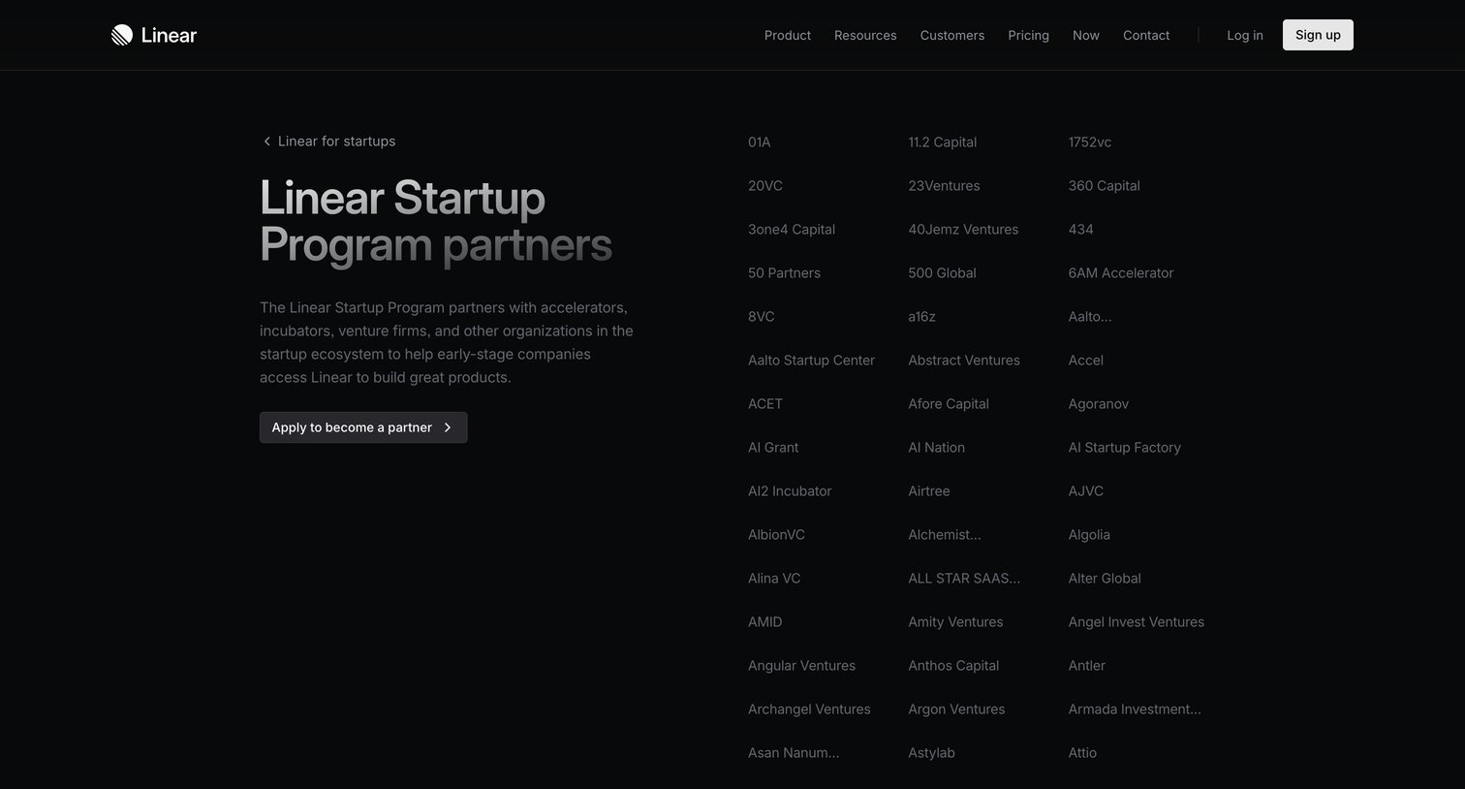1465x789 pixels.
Task: Open the 1752vc partner link
Action: [x=1090, y=142]
